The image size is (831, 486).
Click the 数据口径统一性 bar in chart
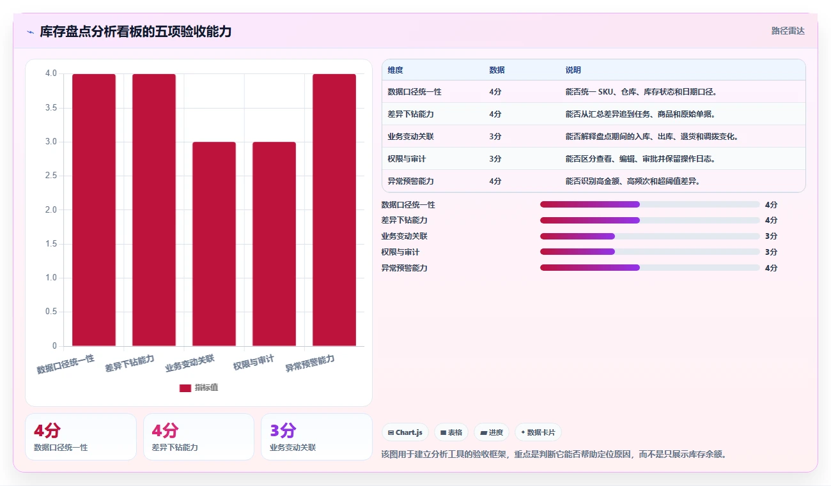(x=94, y=210)
